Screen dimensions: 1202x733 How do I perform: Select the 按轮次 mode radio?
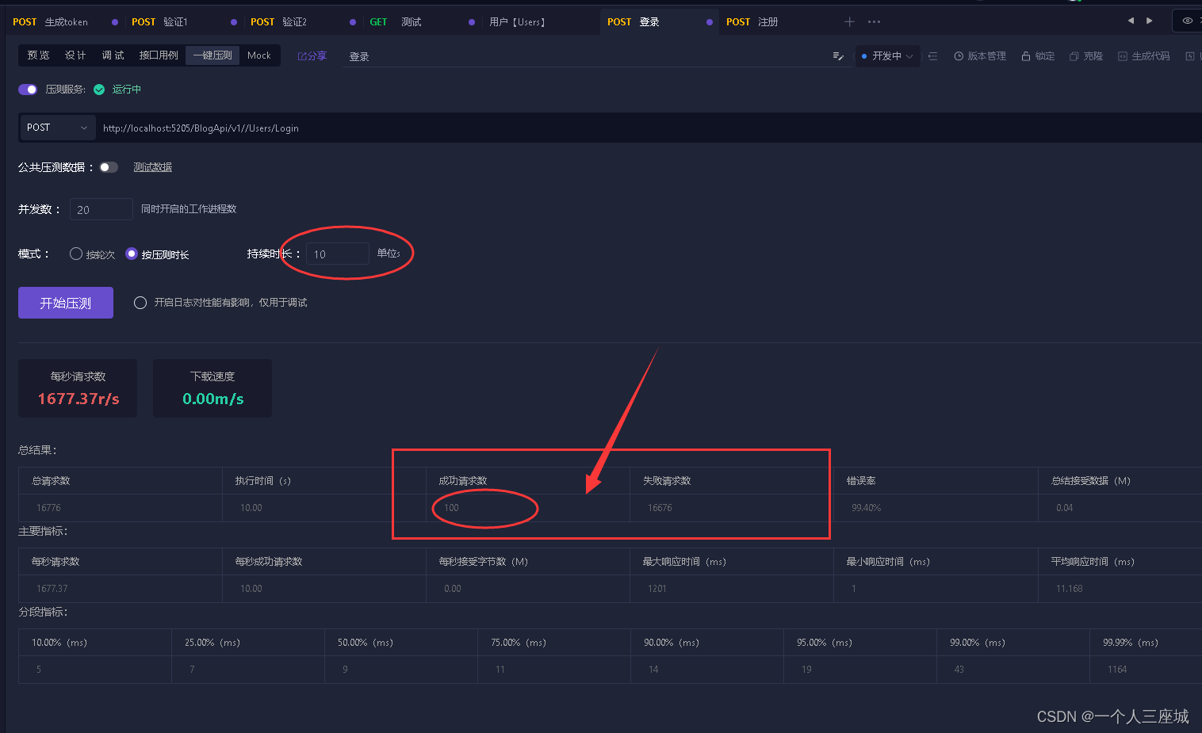tap(76, 254)
